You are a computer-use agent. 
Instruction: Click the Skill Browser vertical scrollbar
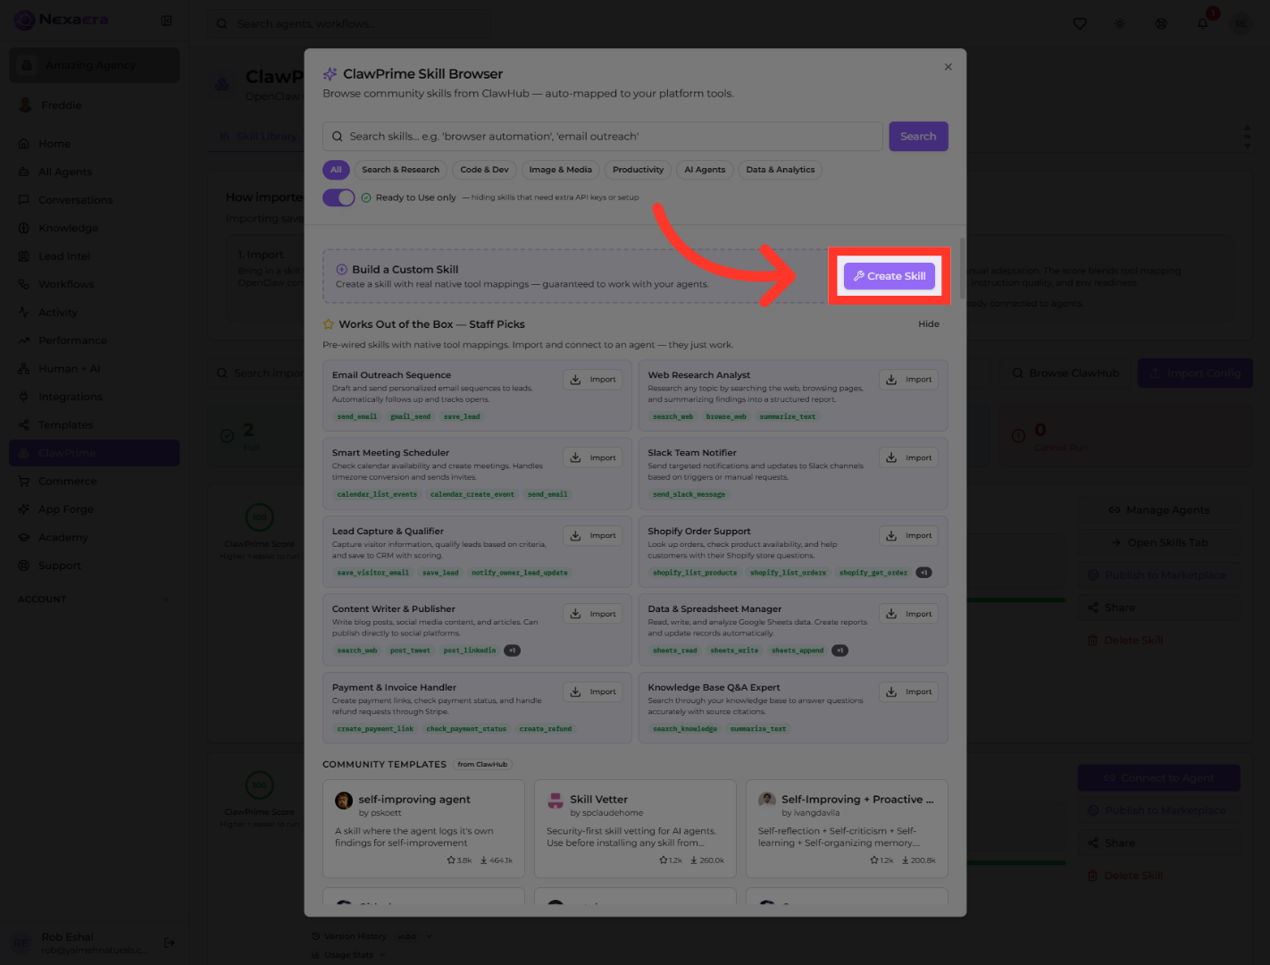coord(962,268)
